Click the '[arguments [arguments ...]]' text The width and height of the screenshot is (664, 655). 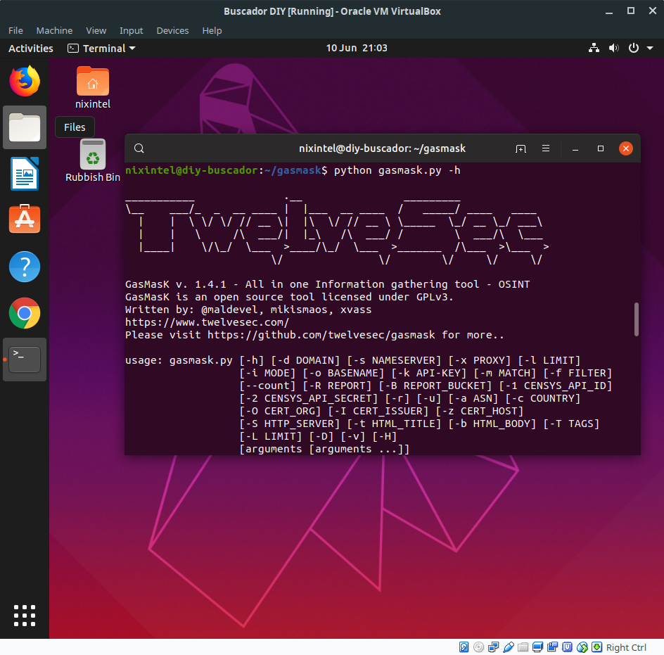[324, 449]
